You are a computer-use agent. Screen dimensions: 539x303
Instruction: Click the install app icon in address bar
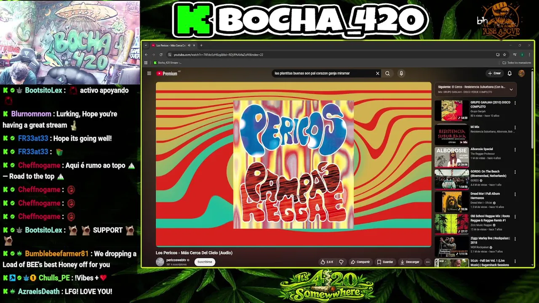(x=498, y=54)
